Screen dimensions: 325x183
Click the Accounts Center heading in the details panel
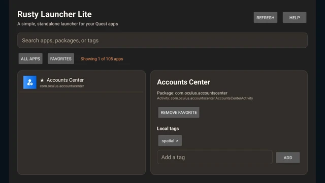(x=183, y=82)
